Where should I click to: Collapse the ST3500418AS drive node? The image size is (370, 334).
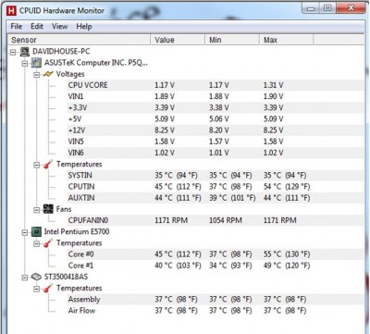click(25, 278)
